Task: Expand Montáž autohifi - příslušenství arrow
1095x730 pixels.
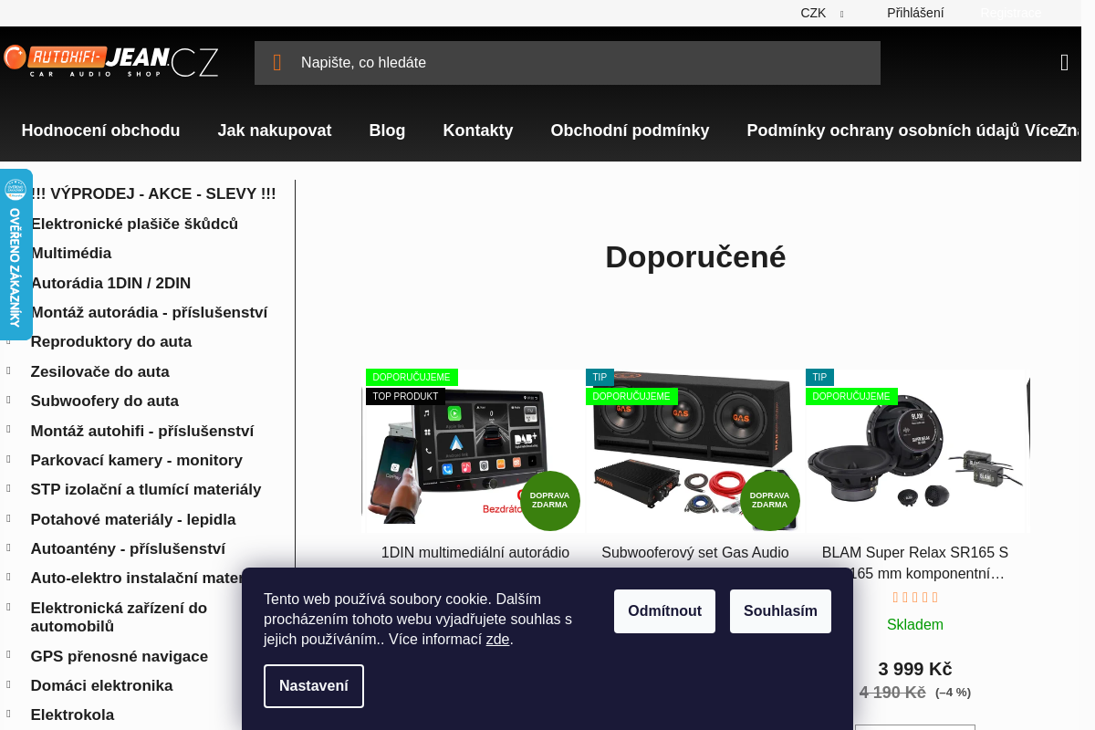Action: point(9,430)
